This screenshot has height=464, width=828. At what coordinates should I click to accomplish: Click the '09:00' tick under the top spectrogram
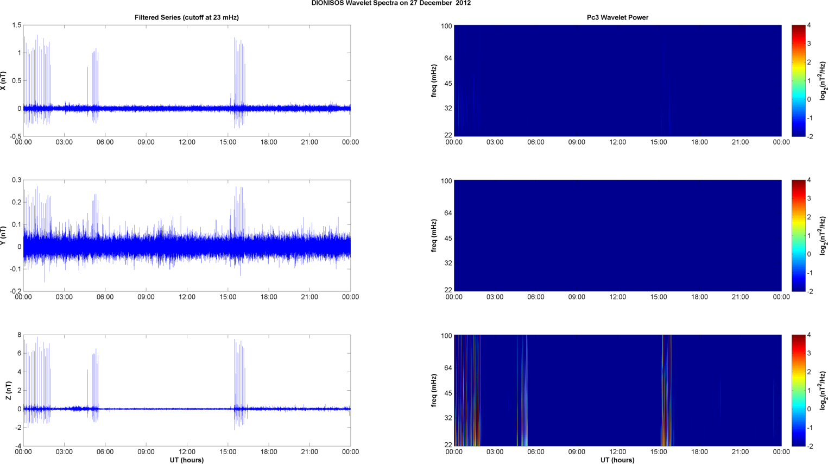click(577, 142)
